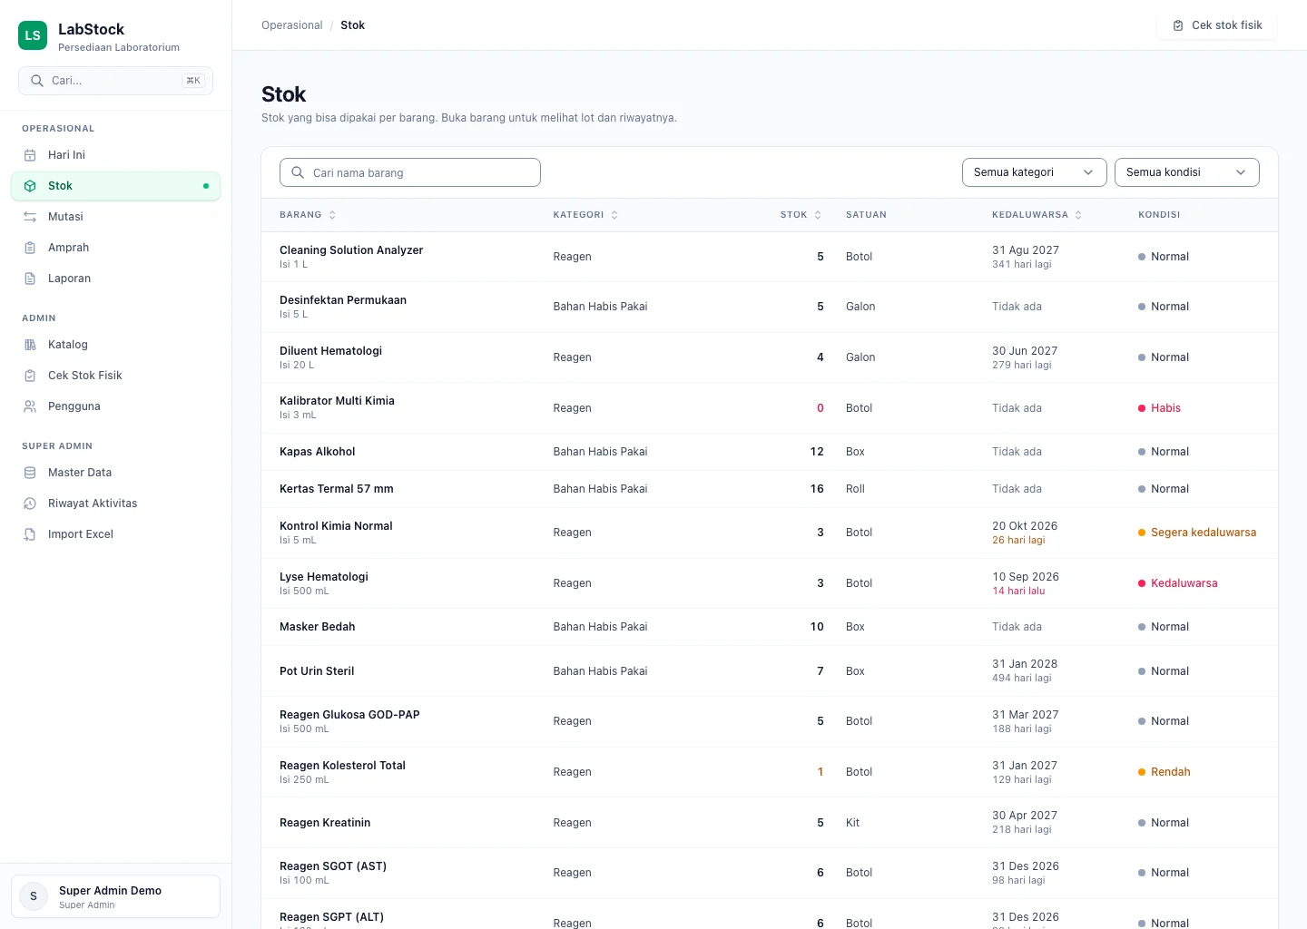Click the Cek Stok Fisik sidebar icon
The image size is (1307, 929).
30,376
